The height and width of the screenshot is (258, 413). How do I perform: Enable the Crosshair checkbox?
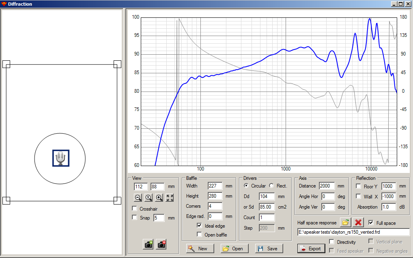(x=135, y=209)
